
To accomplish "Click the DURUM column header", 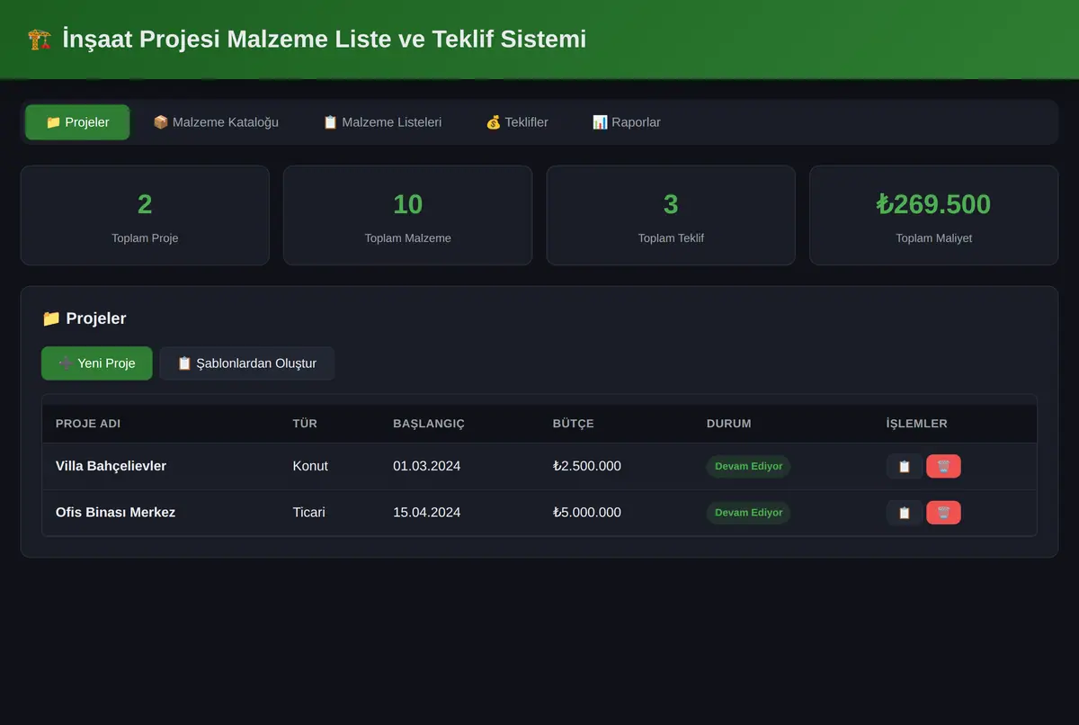I will coord(729,424).
